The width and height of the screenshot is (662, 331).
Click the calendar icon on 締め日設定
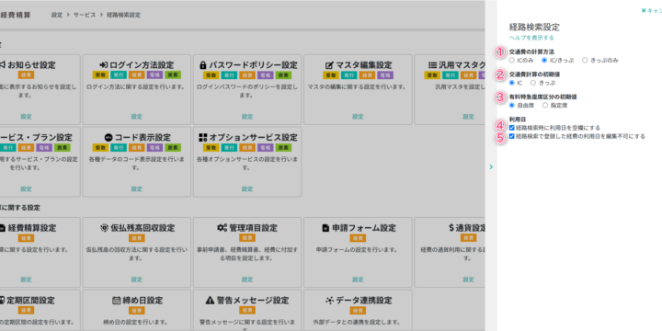pos(117,301)
